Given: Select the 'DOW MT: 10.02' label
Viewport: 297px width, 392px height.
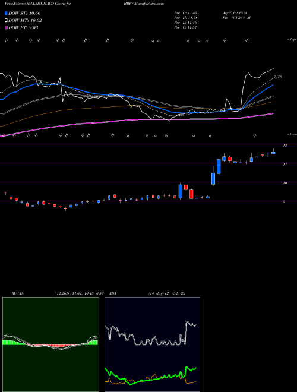Looking at the screenshot, I should pyautogui.click(x=25, y=21).
